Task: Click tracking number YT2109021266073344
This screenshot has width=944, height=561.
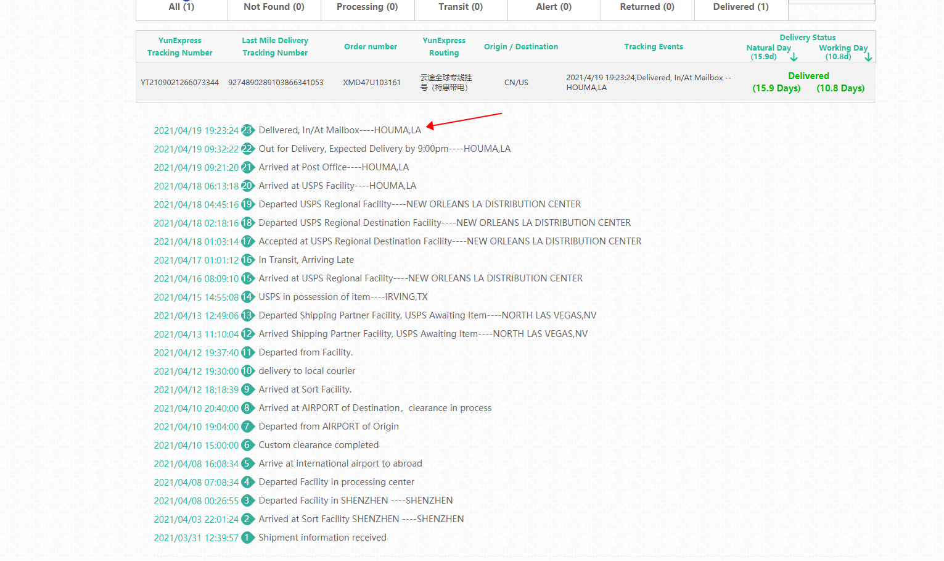Action: point(179,83)
